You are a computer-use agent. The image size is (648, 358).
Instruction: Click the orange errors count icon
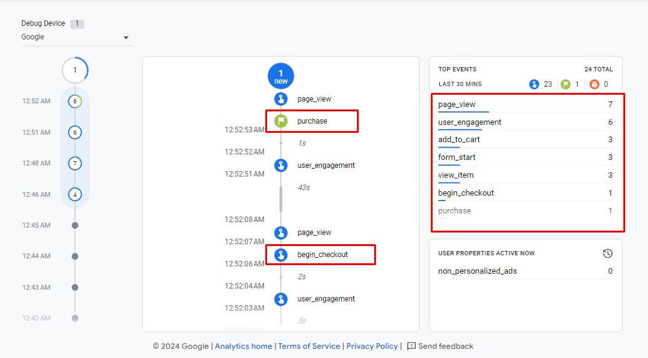tap(594, 84)
